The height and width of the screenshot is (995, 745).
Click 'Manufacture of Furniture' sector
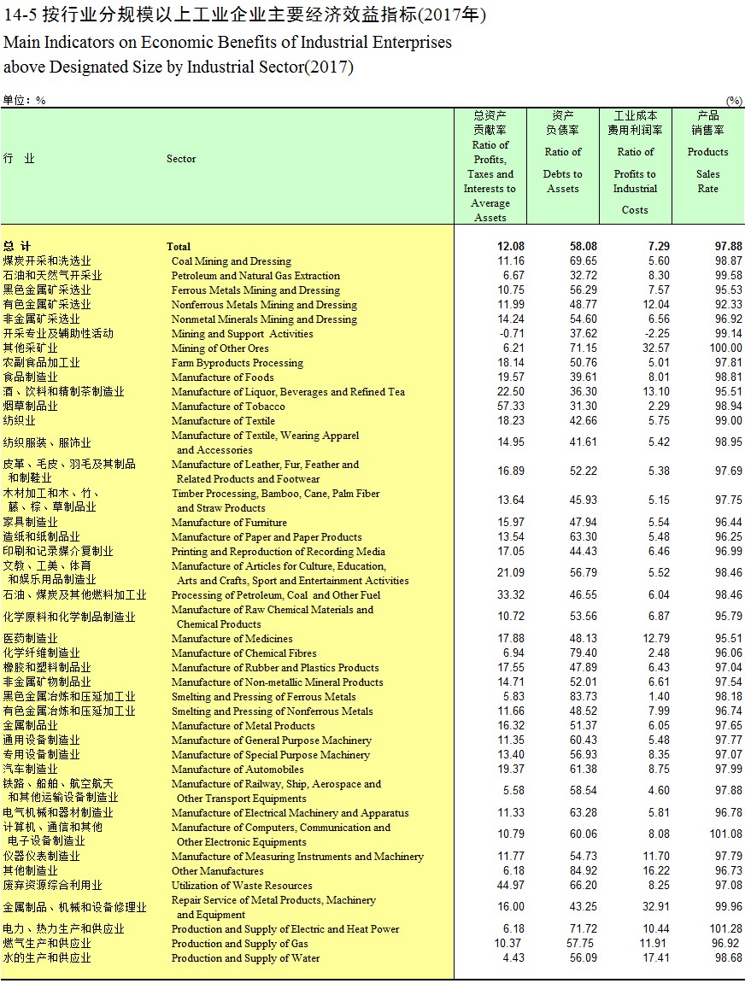(229, 522)
